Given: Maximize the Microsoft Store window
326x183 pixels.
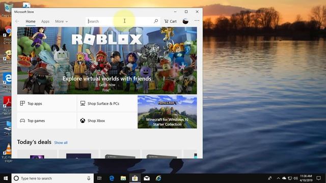Looking at the screenshot, I should (x=186, y=12).
